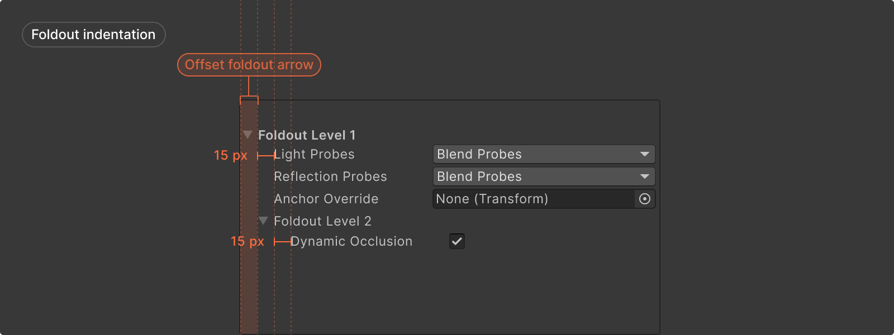Click the Reflection Probes property label
Screen dimensions: 894x335
tap(330, 176)
